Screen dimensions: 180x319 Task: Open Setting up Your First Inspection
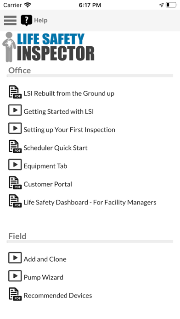point(69,130)
